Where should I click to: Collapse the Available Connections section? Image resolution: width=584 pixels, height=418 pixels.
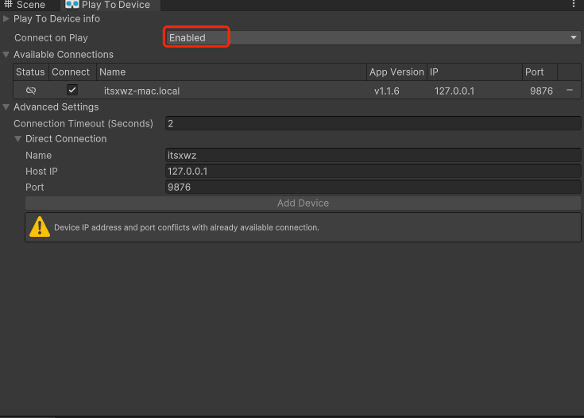[x=7, y=55]
